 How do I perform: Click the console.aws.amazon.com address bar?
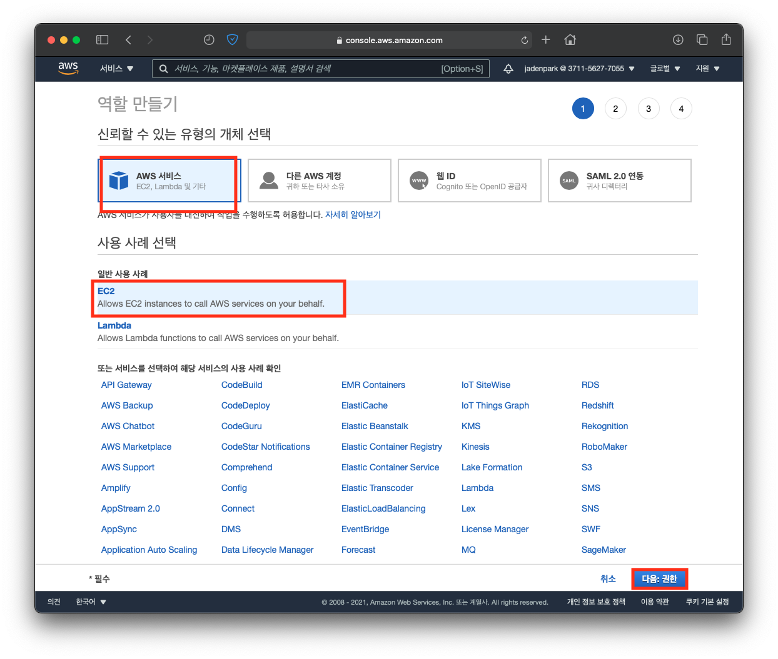(389, 40)
